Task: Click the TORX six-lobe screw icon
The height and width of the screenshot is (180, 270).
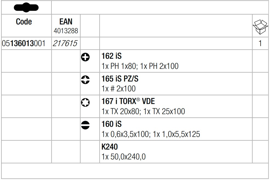Action: 85,102
